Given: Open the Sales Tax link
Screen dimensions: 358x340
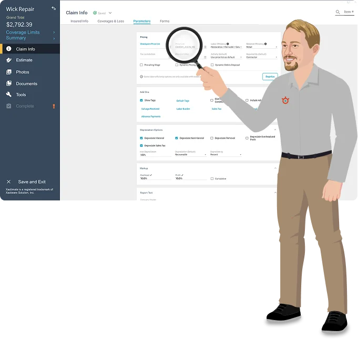Looking at the screenshot, I should (x=217, y=109).
